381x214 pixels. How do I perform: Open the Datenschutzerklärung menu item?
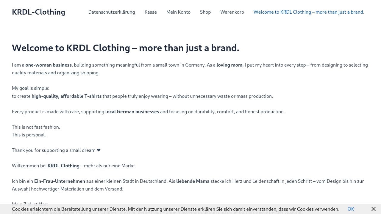(x=112, y=12)
